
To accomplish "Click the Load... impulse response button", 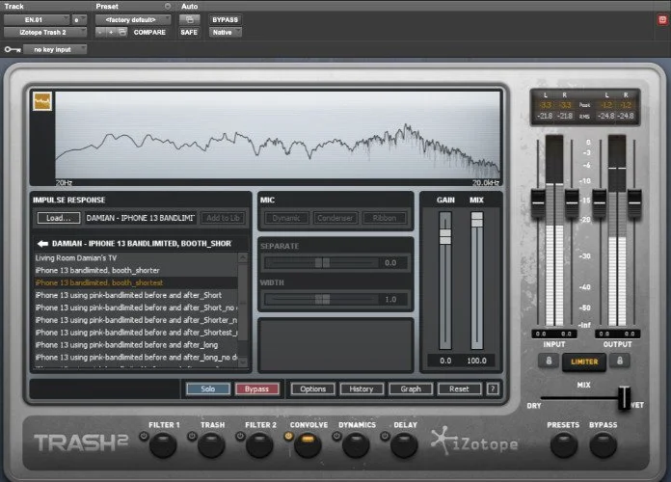I will pyautogui.click(x=58, y=218).
